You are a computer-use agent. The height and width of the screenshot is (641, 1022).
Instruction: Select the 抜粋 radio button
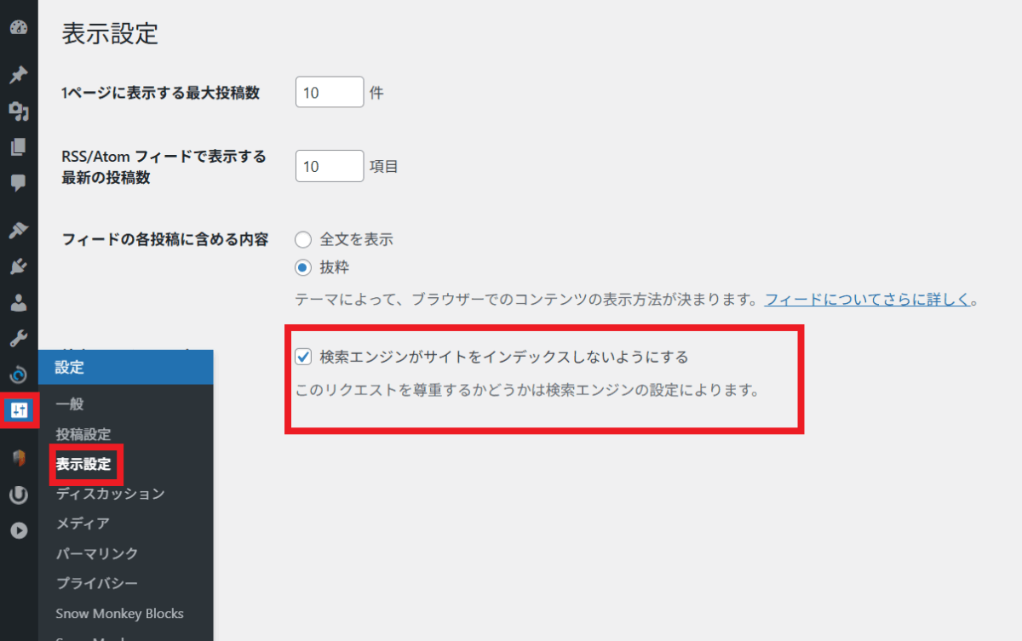(x=302, y=267)
